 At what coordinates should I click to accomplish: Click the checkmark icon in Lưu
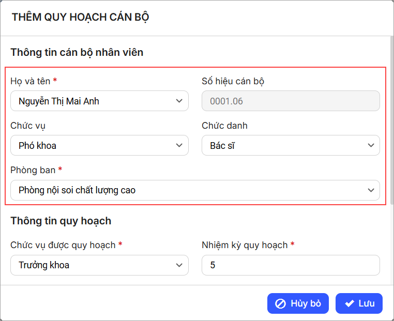click(x=350, y=304)
